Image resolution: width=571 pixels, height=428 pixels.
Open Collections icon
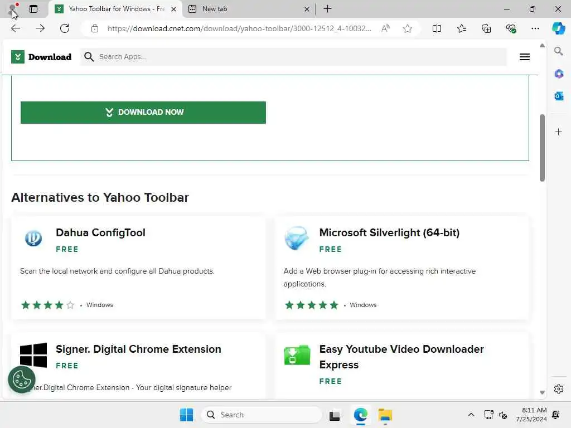[486, 28]
